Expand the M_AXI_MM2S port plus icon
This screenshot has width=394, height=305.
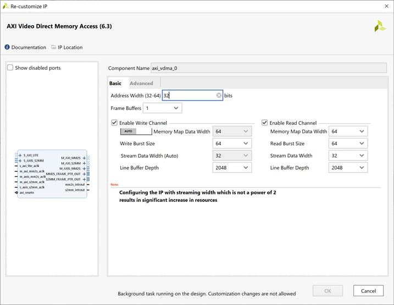click(84, 158)
